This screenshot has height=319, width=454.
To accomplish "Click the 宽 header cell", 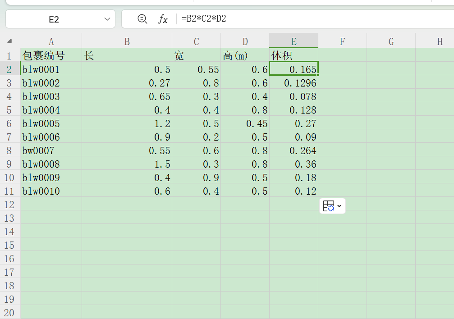I will 196,55.
